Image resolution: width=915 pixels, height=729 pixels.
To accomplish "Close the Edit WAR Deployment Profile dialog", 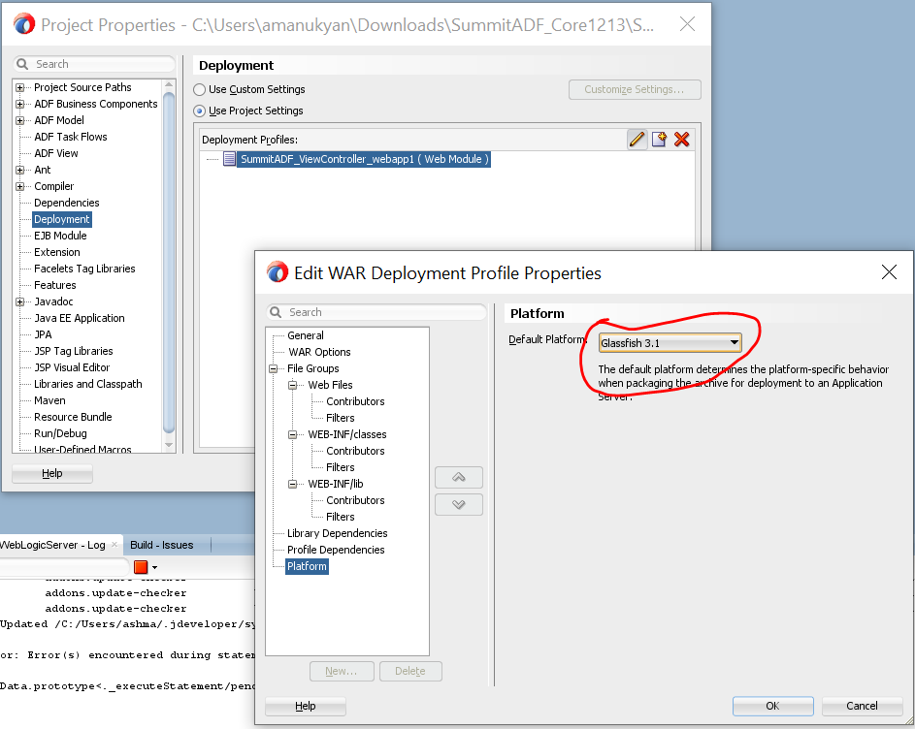I will [889, 271].
